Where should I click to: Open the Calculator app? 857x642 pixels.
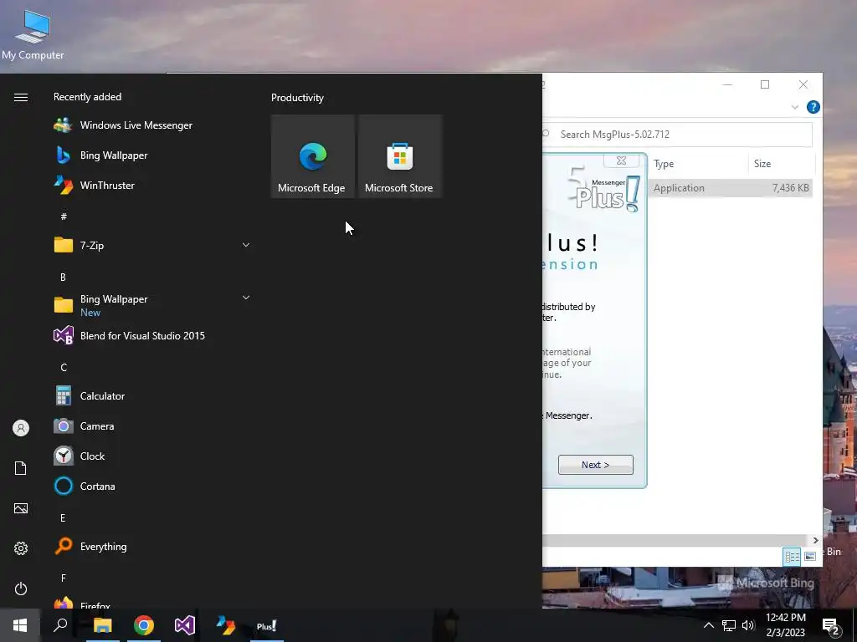pyautogui.click(x=152, y=395)
